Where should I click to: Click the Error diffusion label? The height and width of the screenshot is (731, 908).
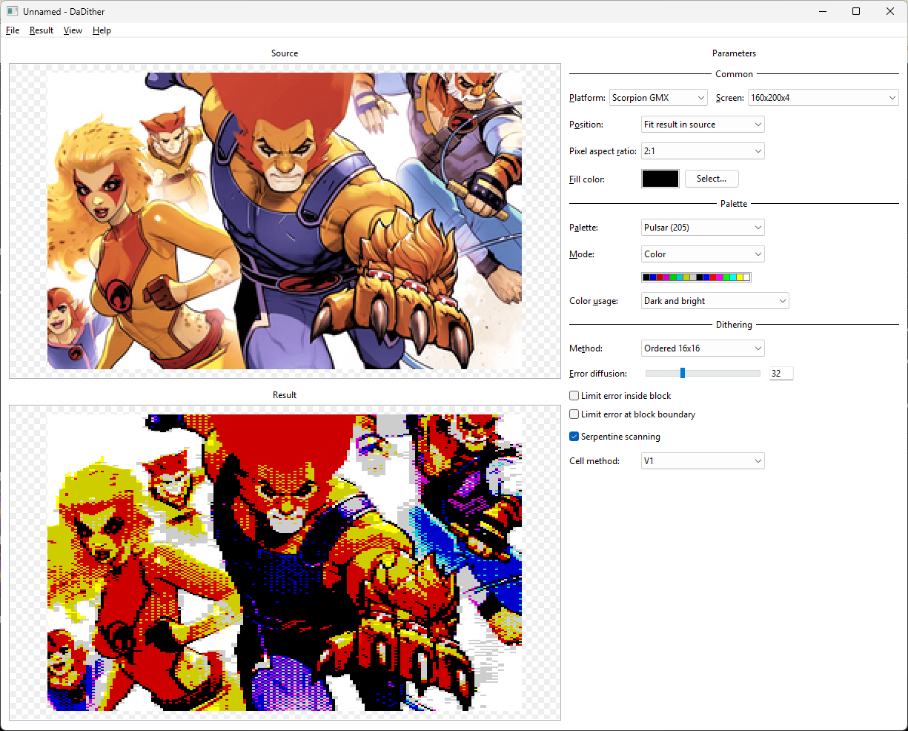click(598, 374)
